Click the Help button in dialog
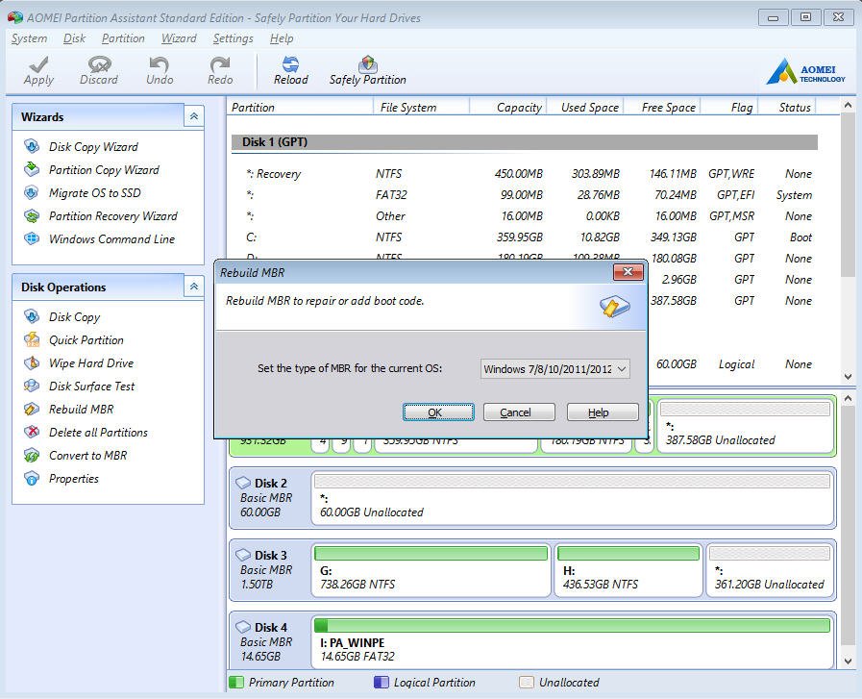Viewport: 862px width, 699px height. click(602, 412)
